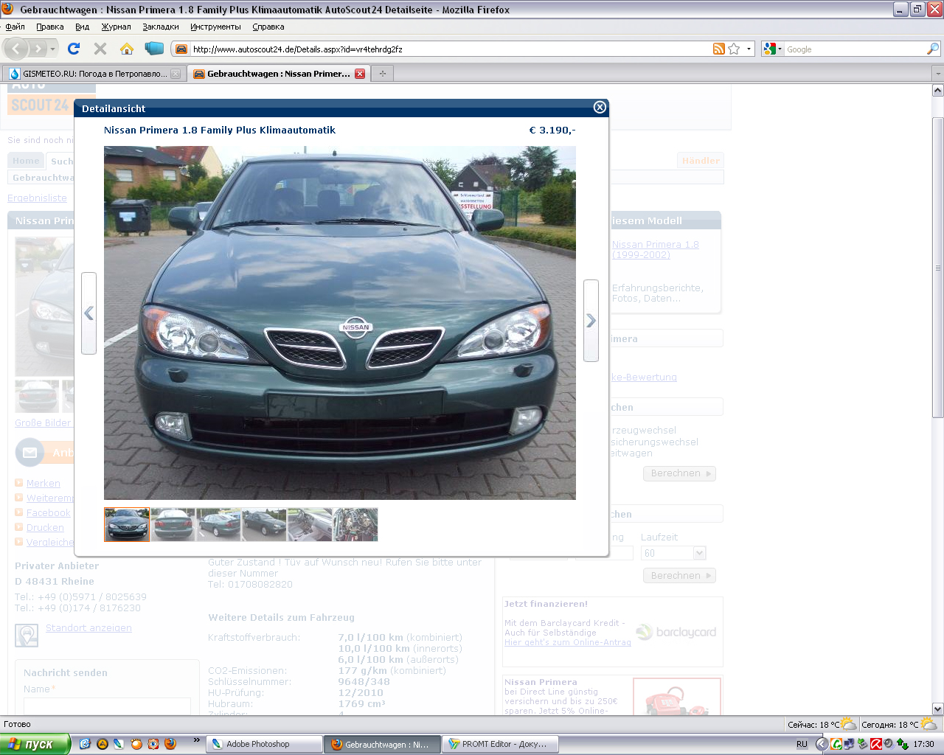Expand the quick launch overflow chevron
The height and width of the screenshot is (755, 944).
(x=196, y=740)
